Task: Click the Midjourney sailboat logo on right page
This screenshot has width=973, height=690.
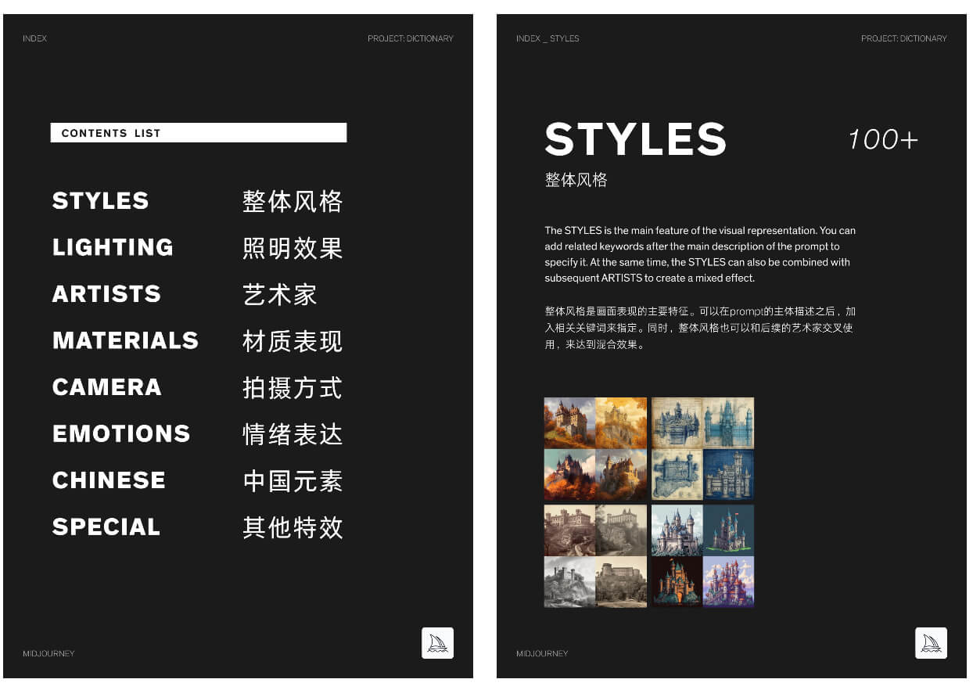Action: (931, 643)
